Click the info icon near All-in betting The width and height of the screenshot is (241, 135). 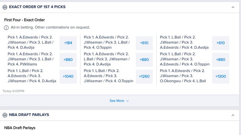6,28
